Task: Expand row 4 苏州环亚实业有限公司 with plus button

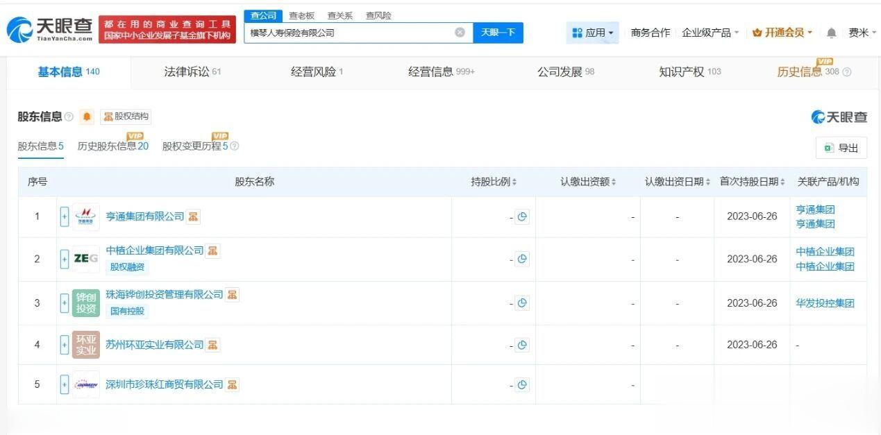Action: click(x=65, y=345)
